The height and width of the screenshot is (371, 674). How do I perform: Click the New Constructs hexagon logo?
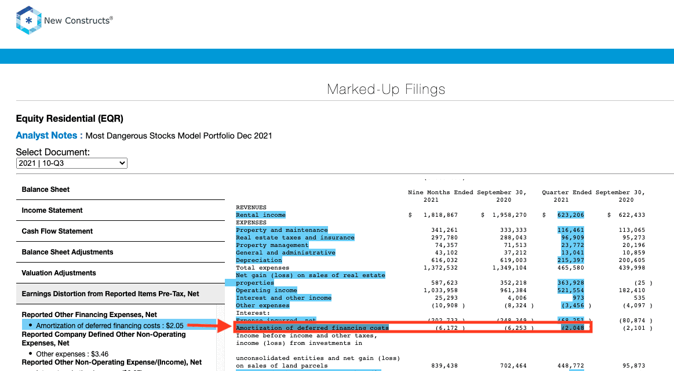(x=29, y=20)
